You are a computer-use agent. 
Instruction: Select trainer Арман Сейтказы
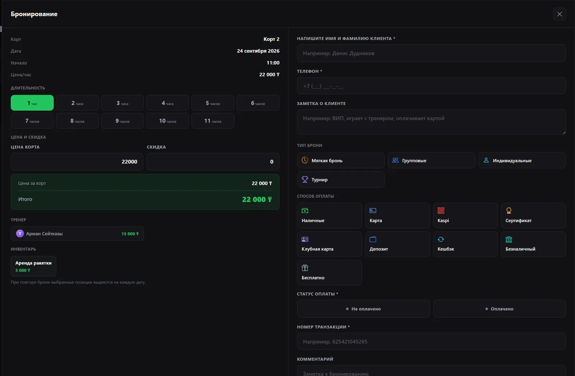[x=77, y=233]
